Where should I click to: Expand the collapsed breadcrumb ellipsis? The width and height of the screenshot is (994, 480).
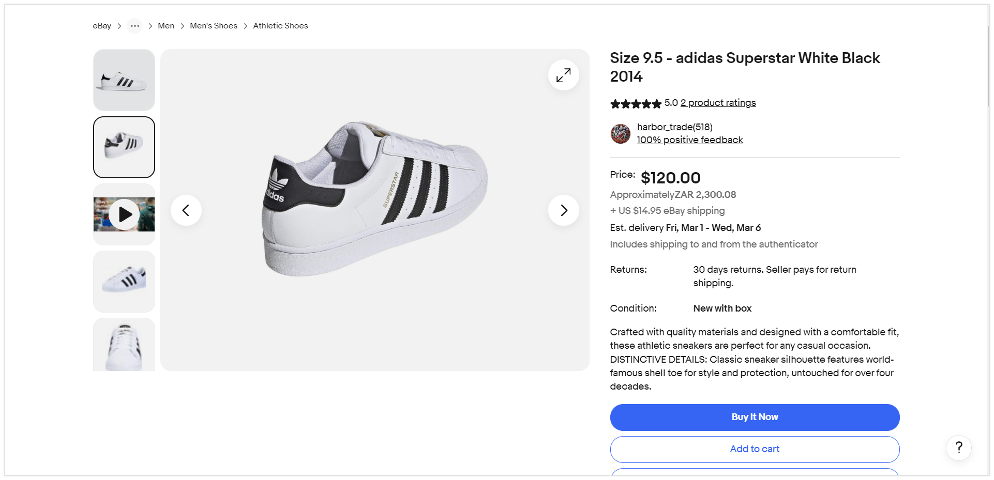tap(134, 26)
